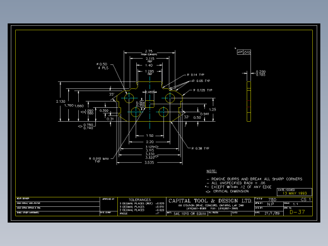Click the ø 0.50 4 PLS hole callout
Viewport: 328px width, 246px height.
[102, 66]
